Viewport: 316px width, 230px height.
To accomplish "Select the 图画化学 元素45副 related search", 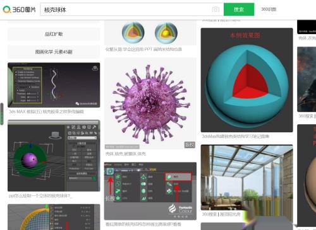I will point(54,52).
